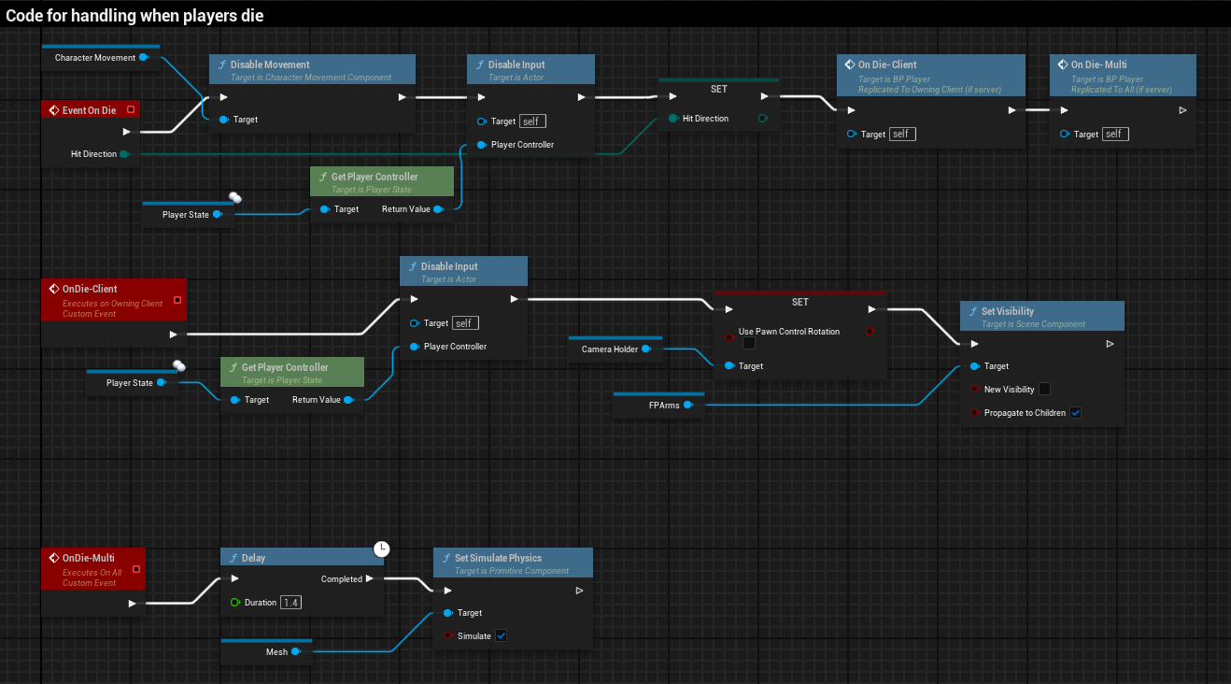Toggle Use Pawn Control Rotation checkbox
Image resolution: width=1231 pixels, height=684 pixels.
pyautogui.click(x=749, y=344)
